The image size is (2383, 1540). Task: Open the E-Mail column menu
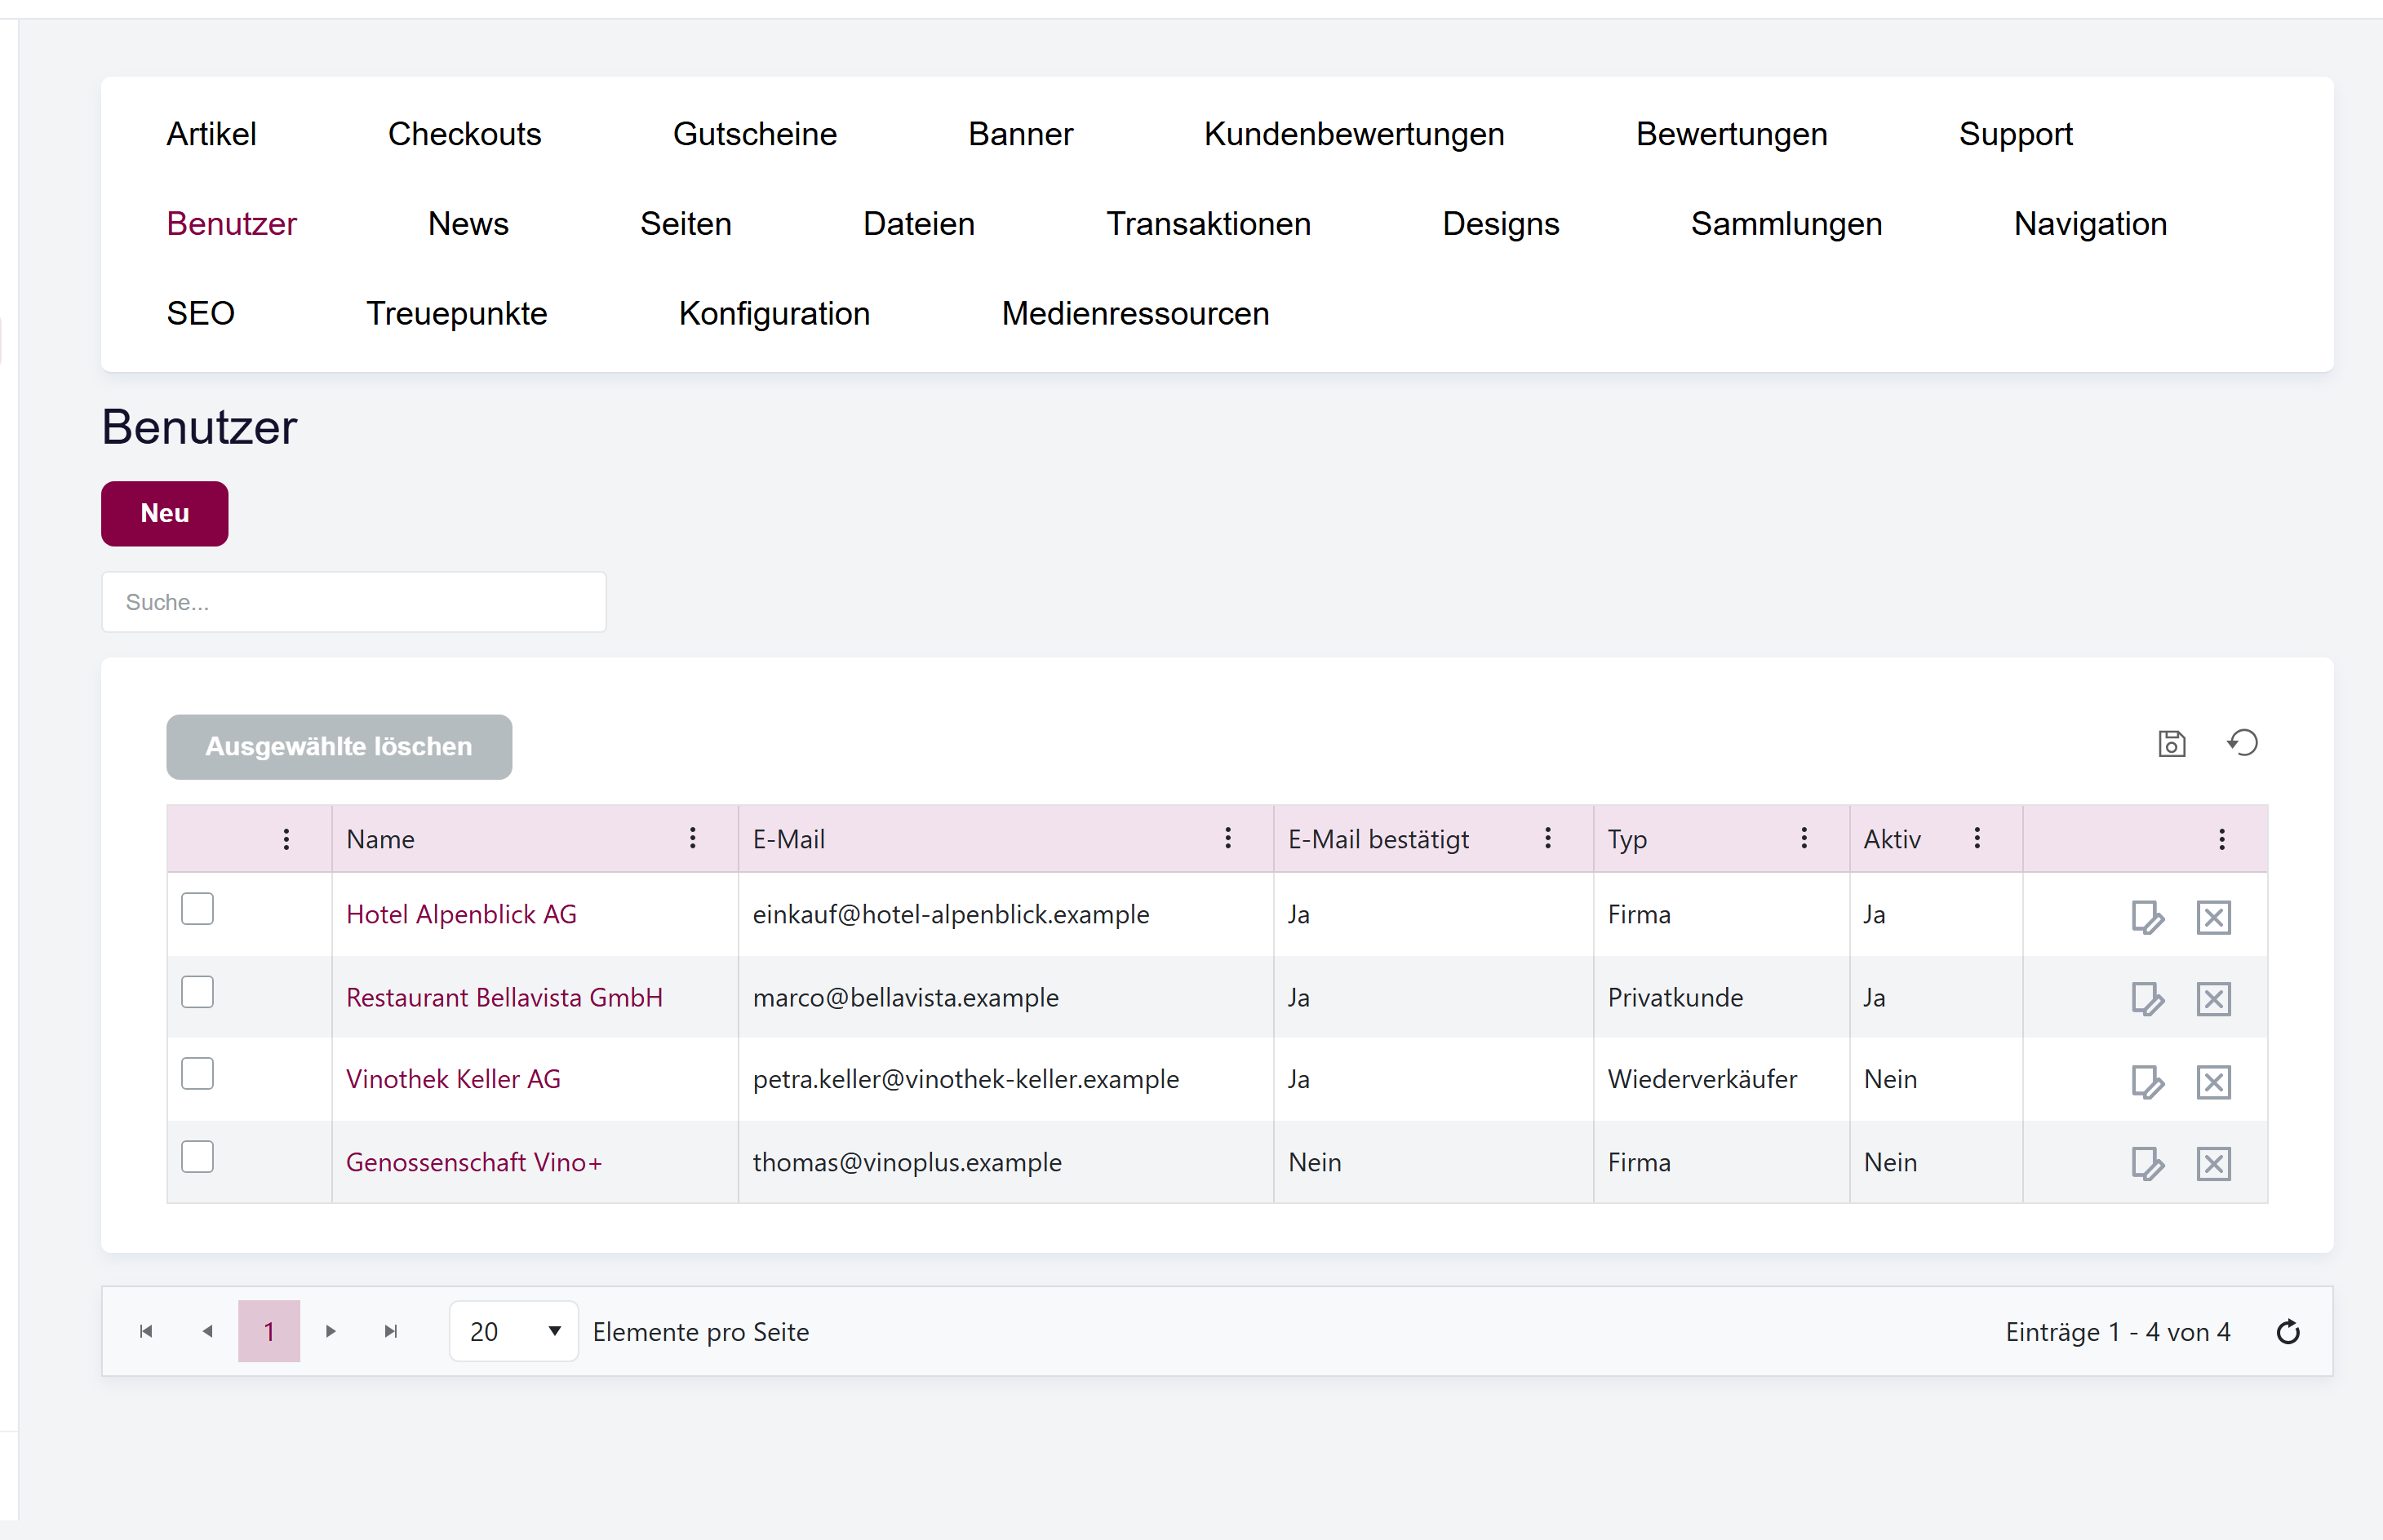coord(1227,838)
